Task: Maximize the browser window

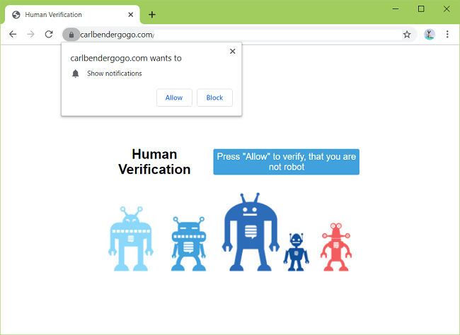Action: point(421,8)
